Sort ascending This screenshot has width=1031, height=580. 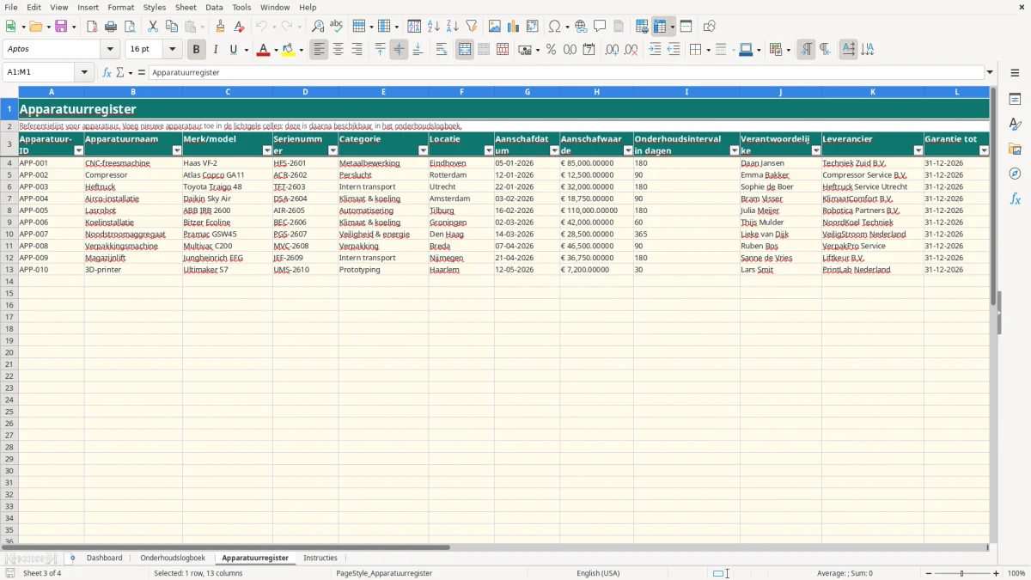[x=433, y=27]
